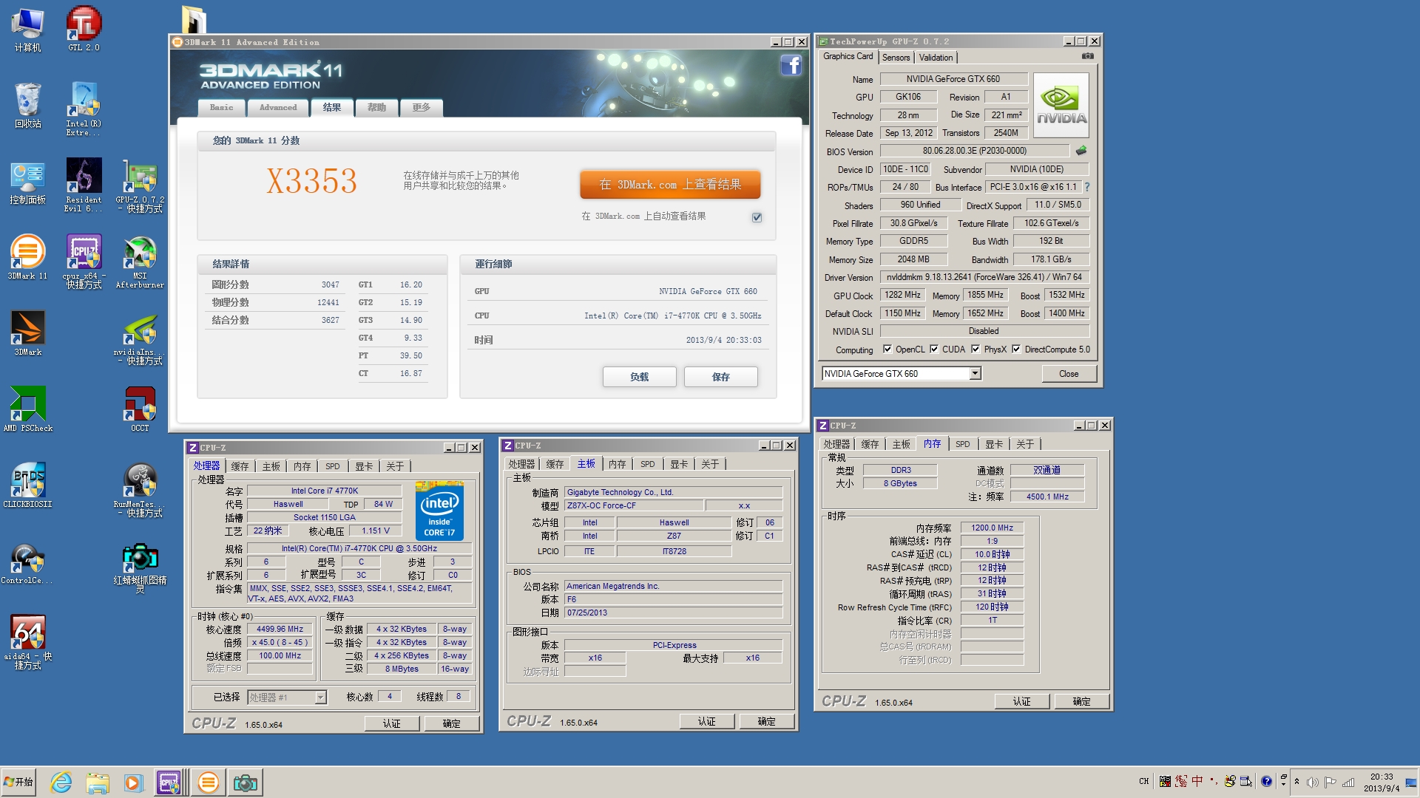1420x798 pixels.
Task: Open Internet Explorer from the taskbar
Action: (x=61, y=782)
